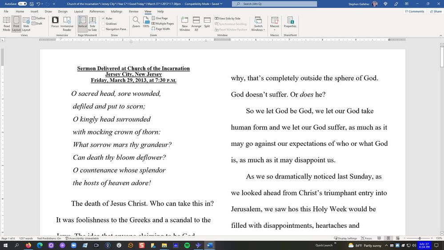The width and height of the screenshot is (444, 250).
Task: Set zoom to Page Width
Action: tap(161, 29)
